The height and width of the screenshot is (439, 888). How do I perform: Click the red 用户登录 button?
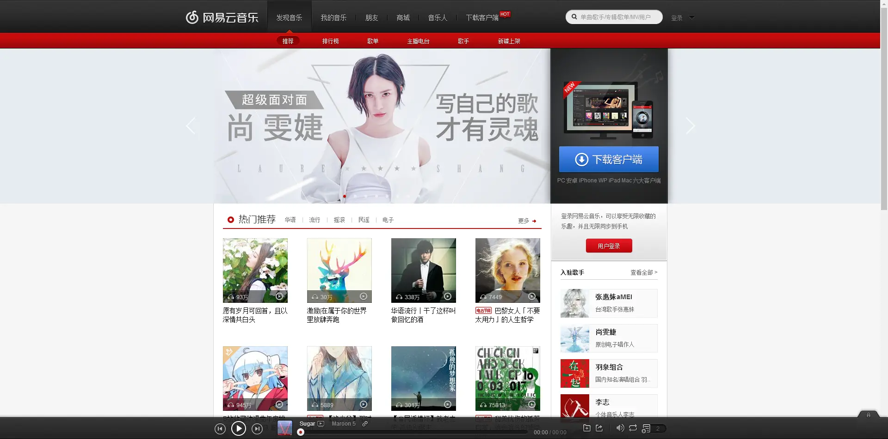(x=609, y=246)
